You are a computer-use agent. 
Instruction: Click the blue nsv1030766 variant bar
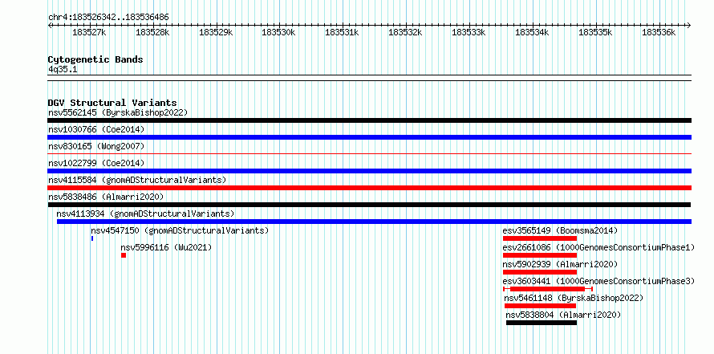point(369,137)
